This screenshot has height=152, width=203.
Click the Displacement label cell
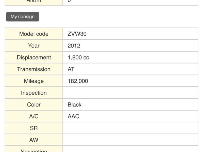(x=34, y=58)
